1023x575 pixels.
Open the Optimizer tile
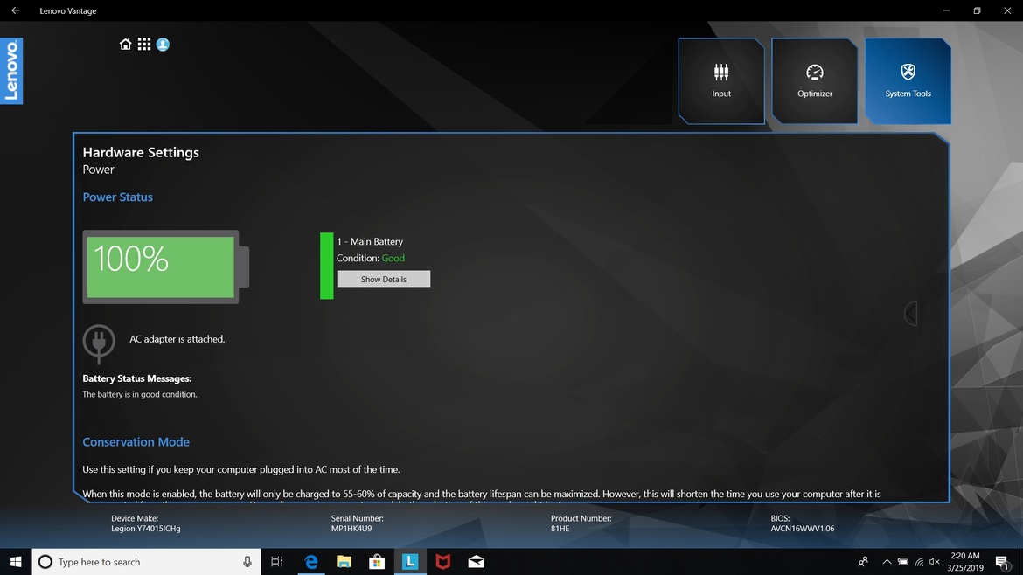pyautogui.click(x=815, y=81)
